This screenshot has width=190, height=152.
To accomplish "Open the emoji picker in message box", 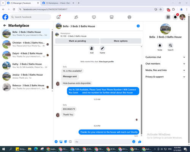I will 134,142.
